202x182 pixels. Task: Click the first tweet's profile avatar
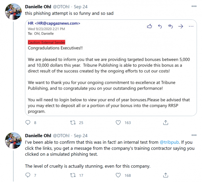point(13,12)
